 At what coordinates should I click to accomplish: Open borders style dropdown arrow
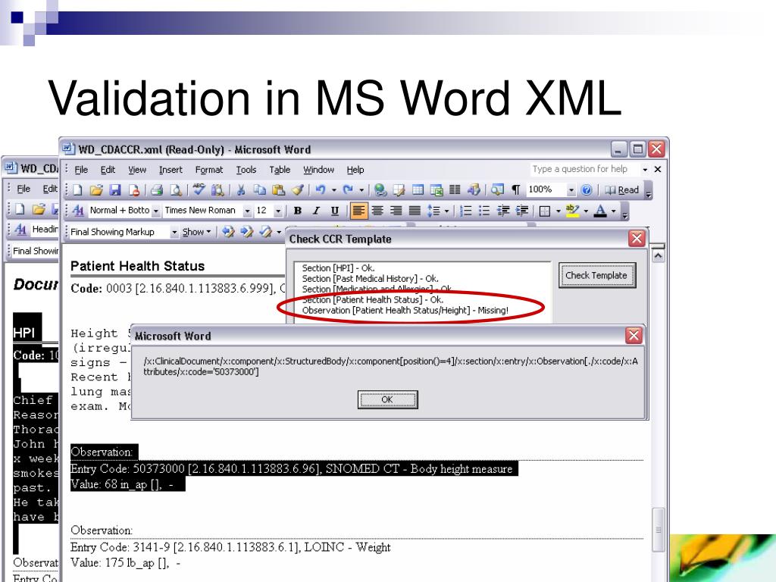[559, 211]
